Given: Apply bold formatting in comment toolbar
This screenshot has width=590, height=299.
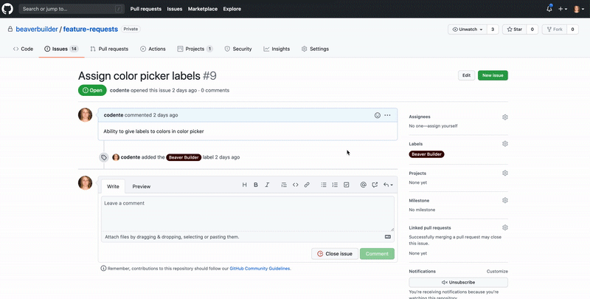Looking at the screenshot, I should pos(256,185).
